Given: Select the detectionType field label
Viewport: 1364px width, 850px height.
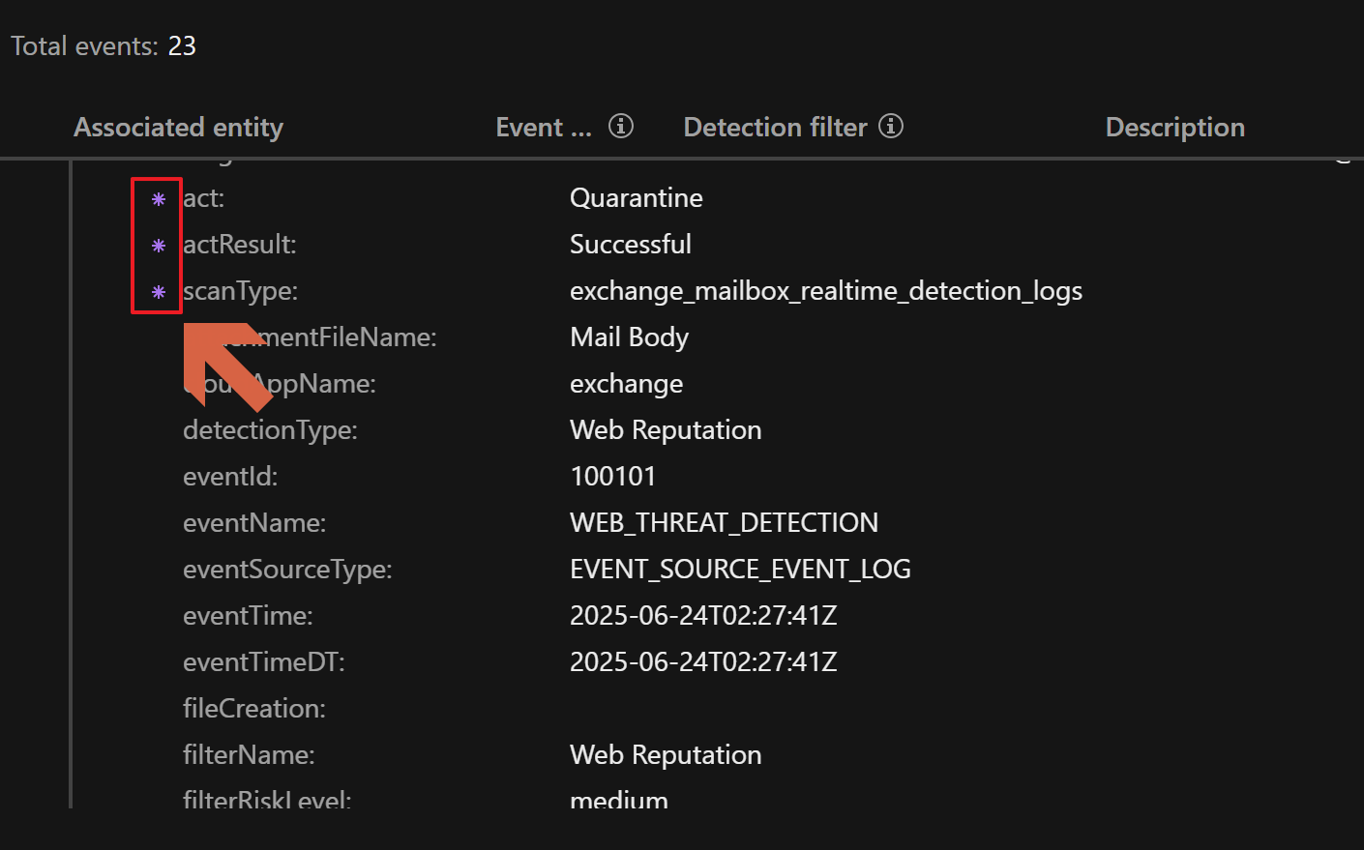Looking at the screenshot, I should (270, 430).
